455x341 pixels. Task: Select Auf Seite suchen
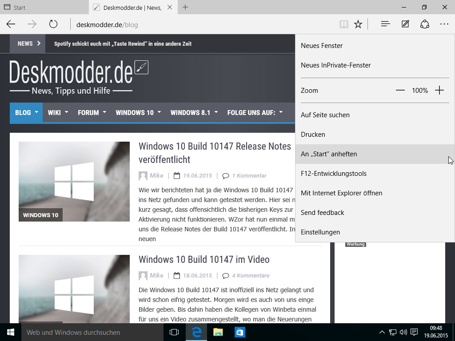(375, 115)
